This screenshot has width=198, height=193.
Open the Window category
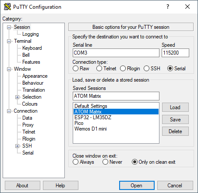[22, 69]
